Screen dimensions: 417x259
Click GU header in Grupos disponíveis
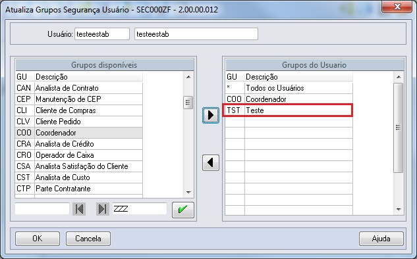25,77
